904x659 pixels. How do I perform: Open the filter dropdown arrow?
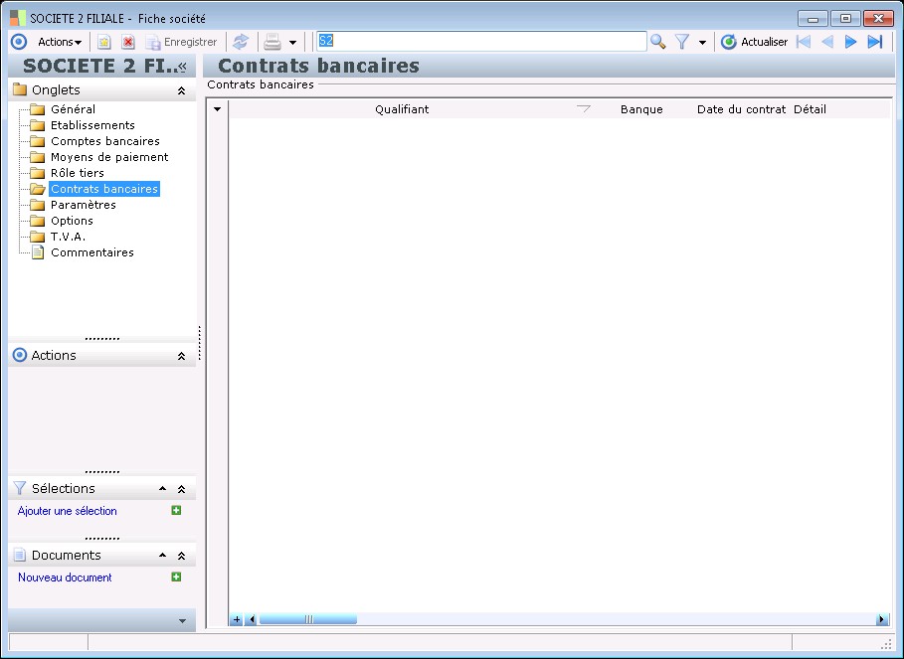coord(702,43)
